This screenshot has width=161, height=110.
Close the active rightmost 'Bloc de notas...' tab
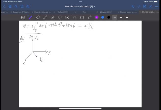[x=140, y=12]
